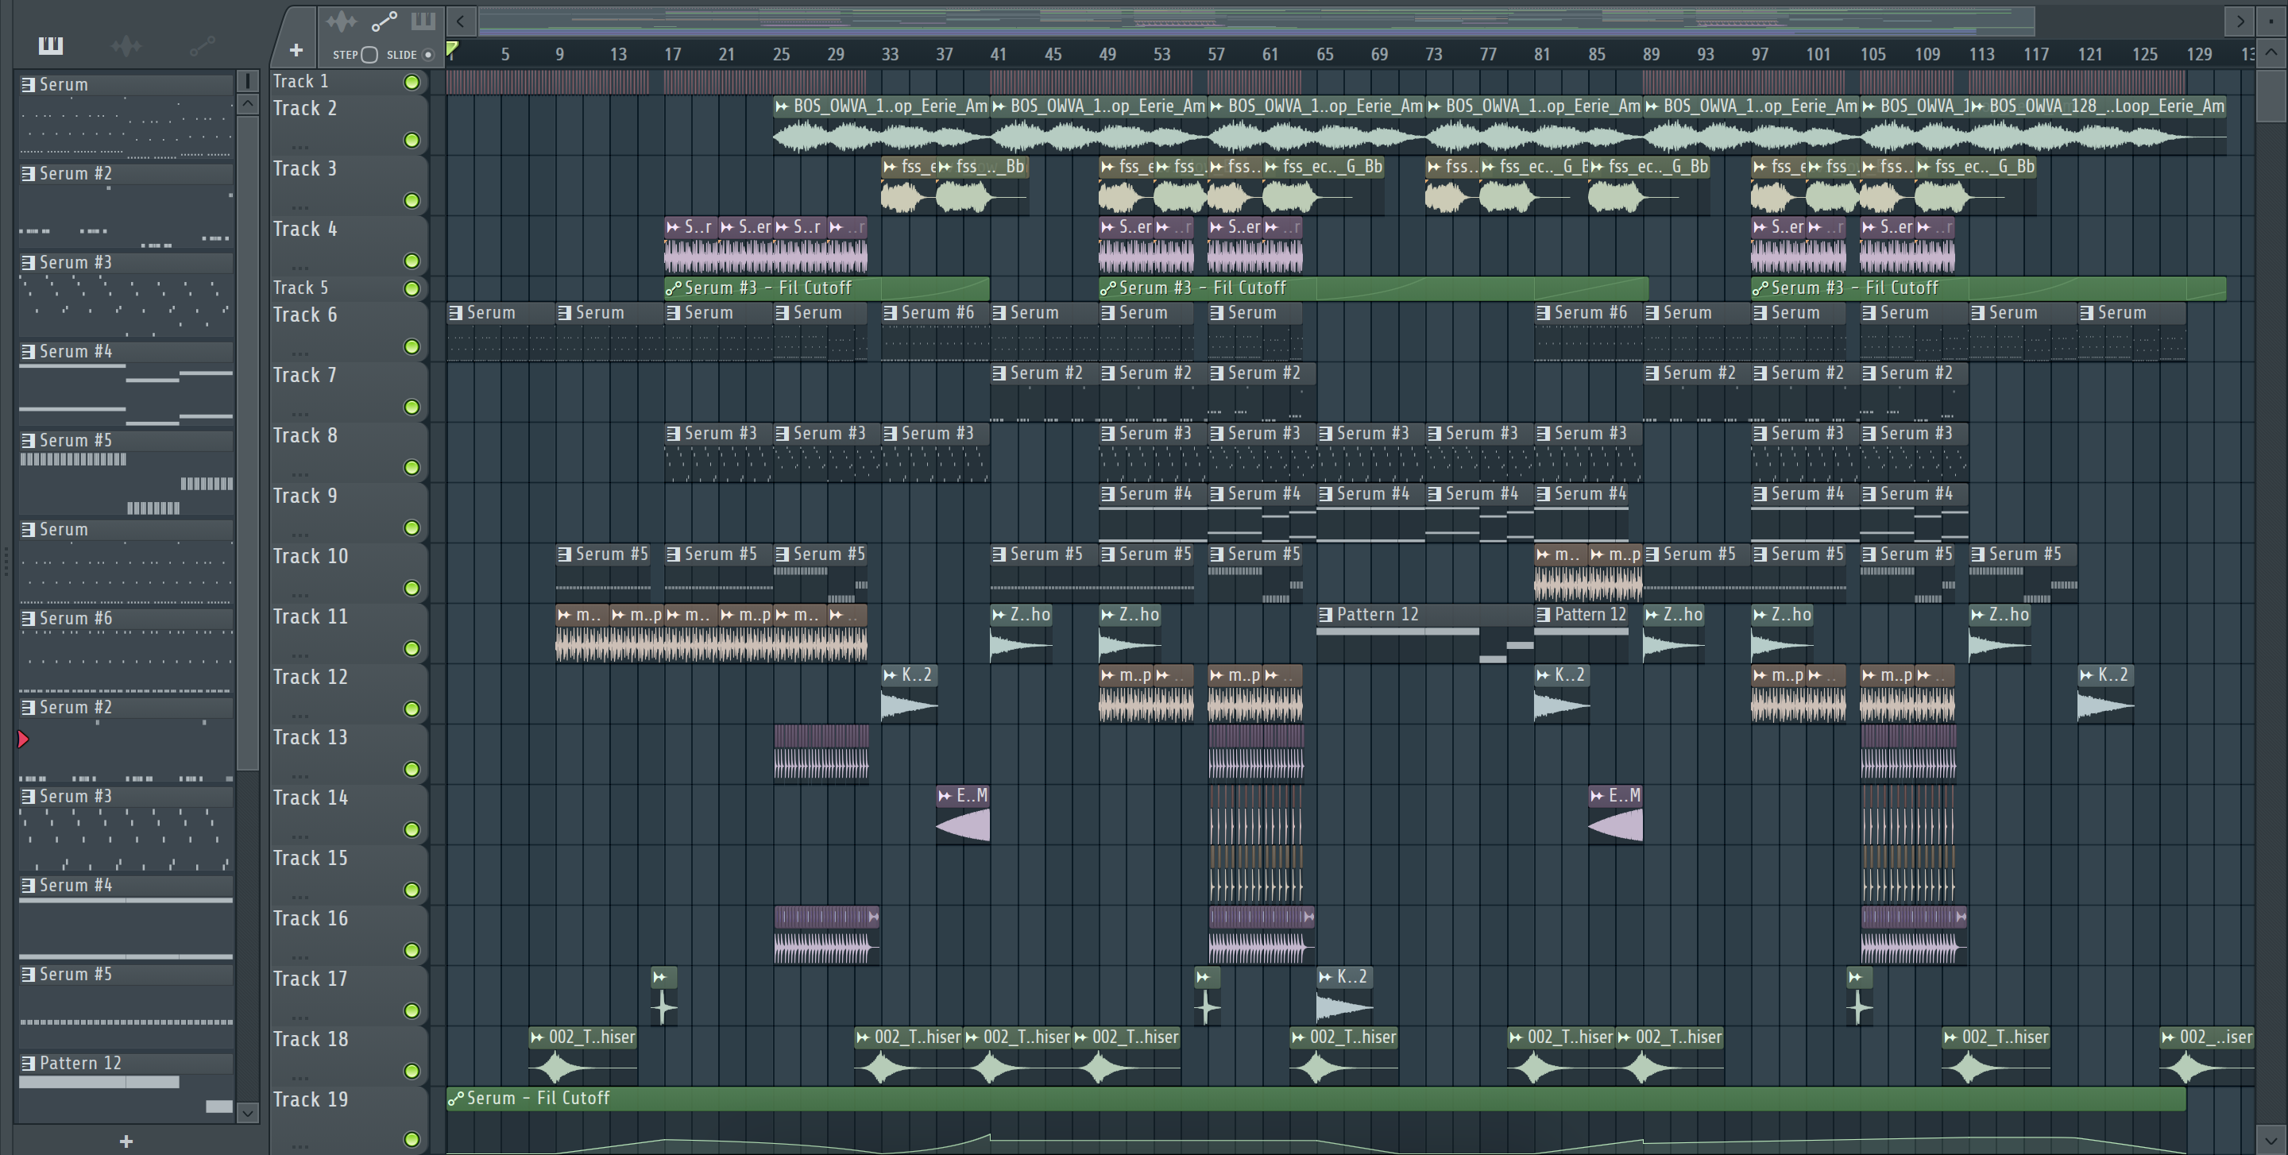The width and height of the screenshot is (2288, 1155).
Task: Click the vertical bar button above picker scrollbar
Action: pos(248,81)
